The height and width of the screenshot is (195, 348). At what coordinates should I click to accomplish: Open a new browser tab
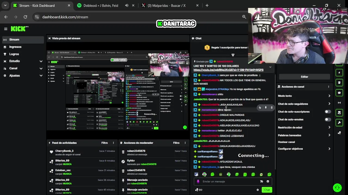point(207,5)
